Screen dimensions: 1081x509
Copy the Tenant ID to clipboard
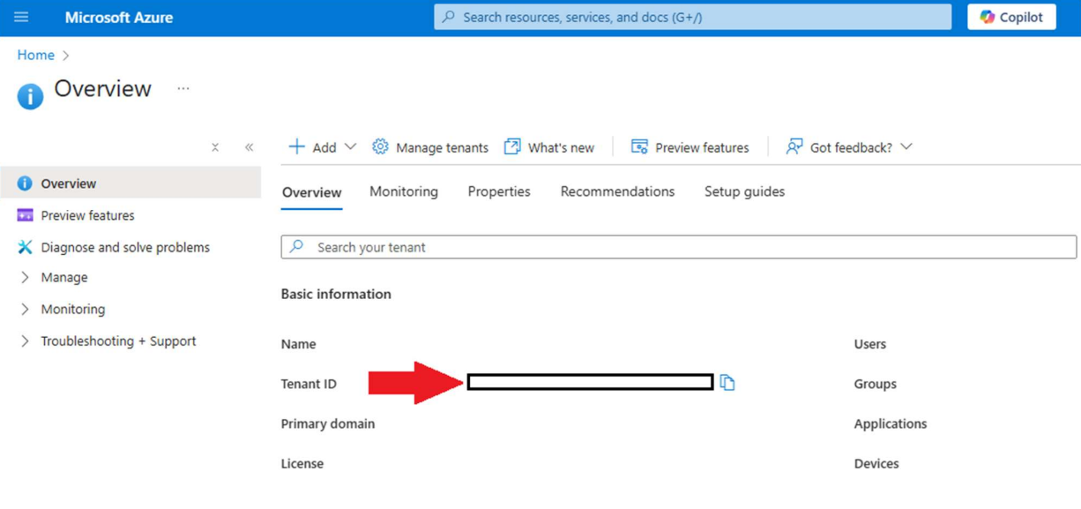click(727, 382)
